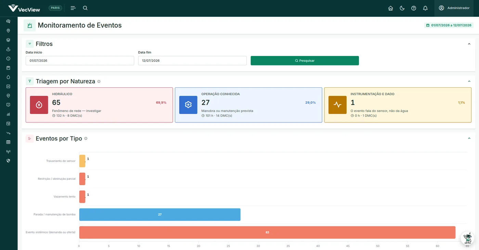
Task: Open help via question mark icon
Action: (x=414, y=8)
